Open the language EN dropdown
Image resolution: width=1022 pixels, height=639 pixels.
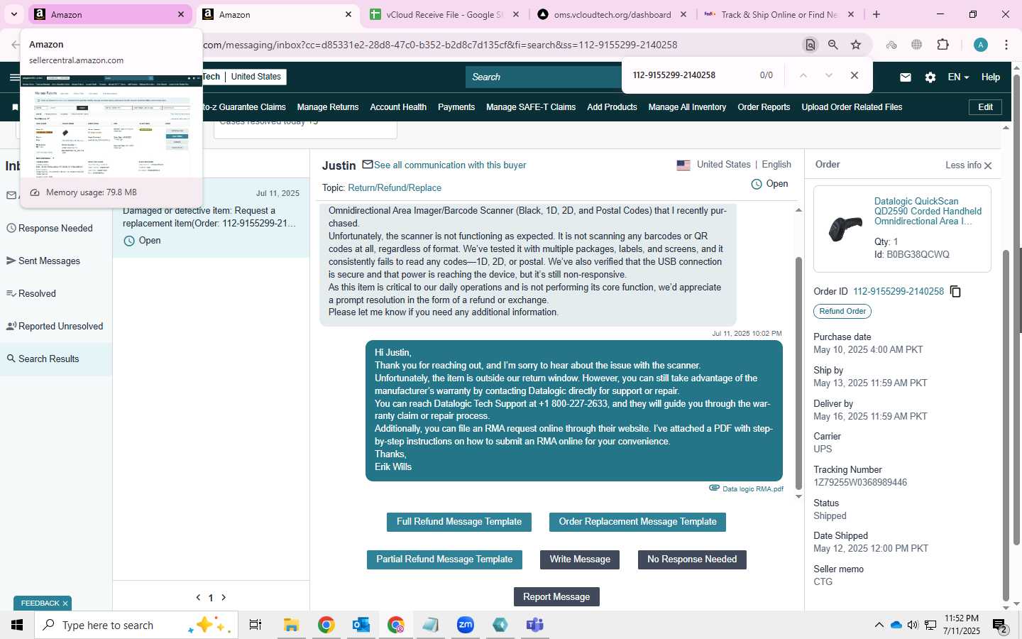pos(958,77)
